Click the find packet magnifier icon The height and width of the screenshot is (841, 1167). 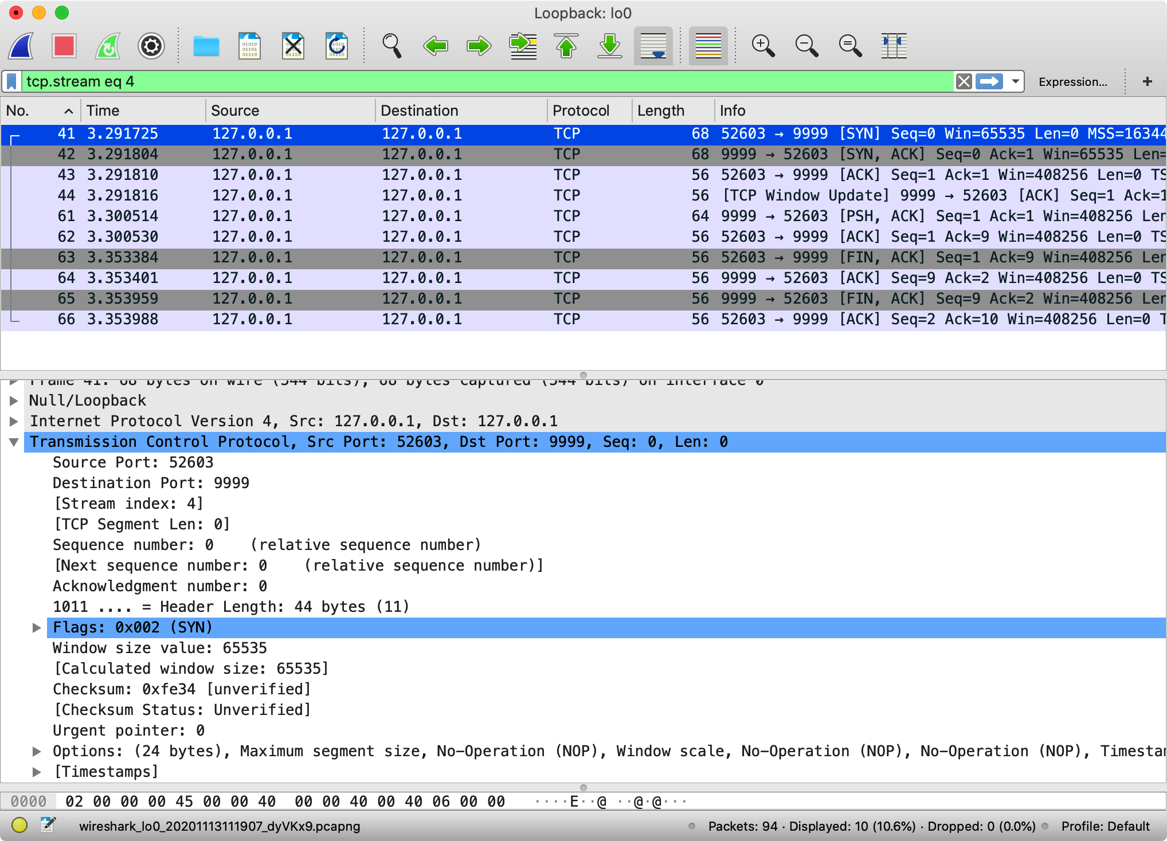coord(392,46)
